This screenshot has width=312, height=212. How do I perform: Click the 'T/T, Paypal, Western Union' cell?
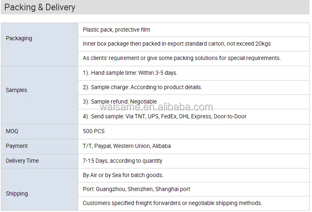(x=127, y=146)
